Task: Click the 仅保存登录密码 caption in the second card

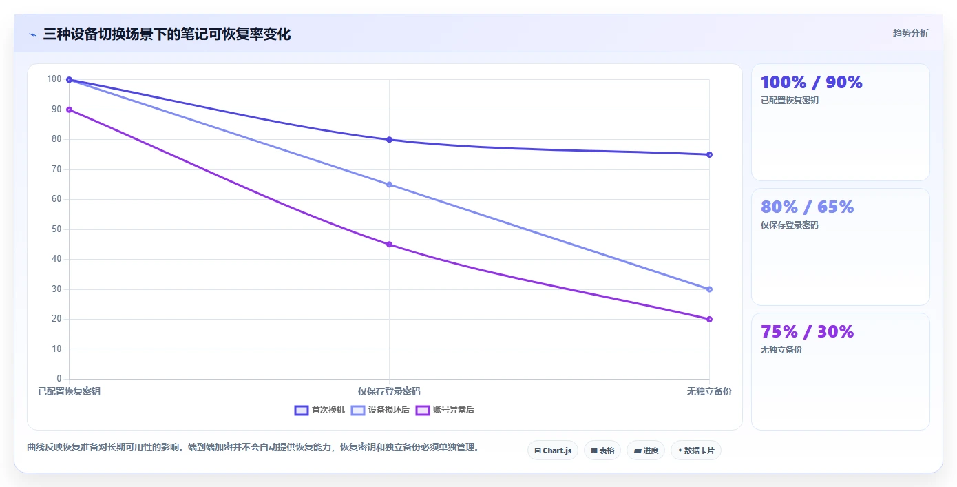Action: [x=790, y=225]
